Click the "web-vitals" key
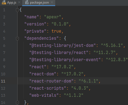 pyautogui.click(x=44, y=95)
